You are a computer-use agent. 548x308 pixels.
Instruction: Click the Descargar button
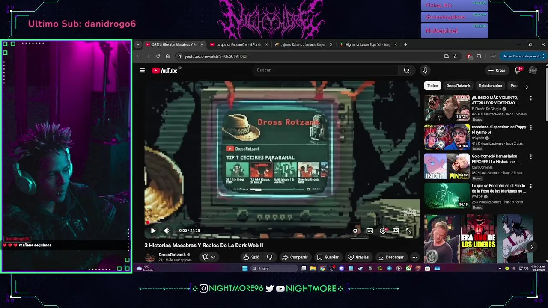(x=390, y=257)
